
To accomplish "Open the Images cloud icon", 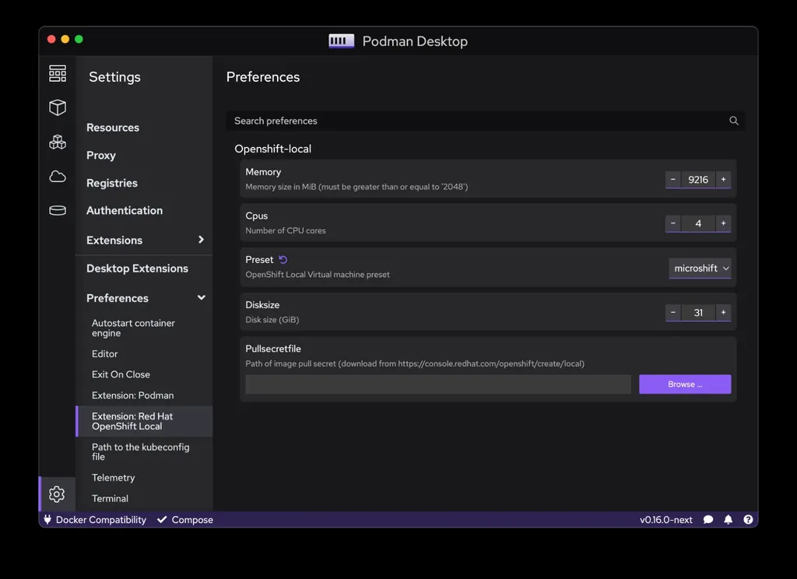I will point(58,177).
